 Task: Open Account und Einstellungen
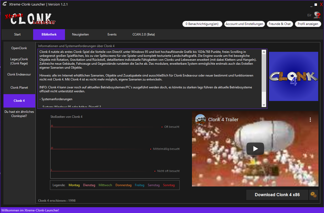pyautogui.click(x=244, y=24)
